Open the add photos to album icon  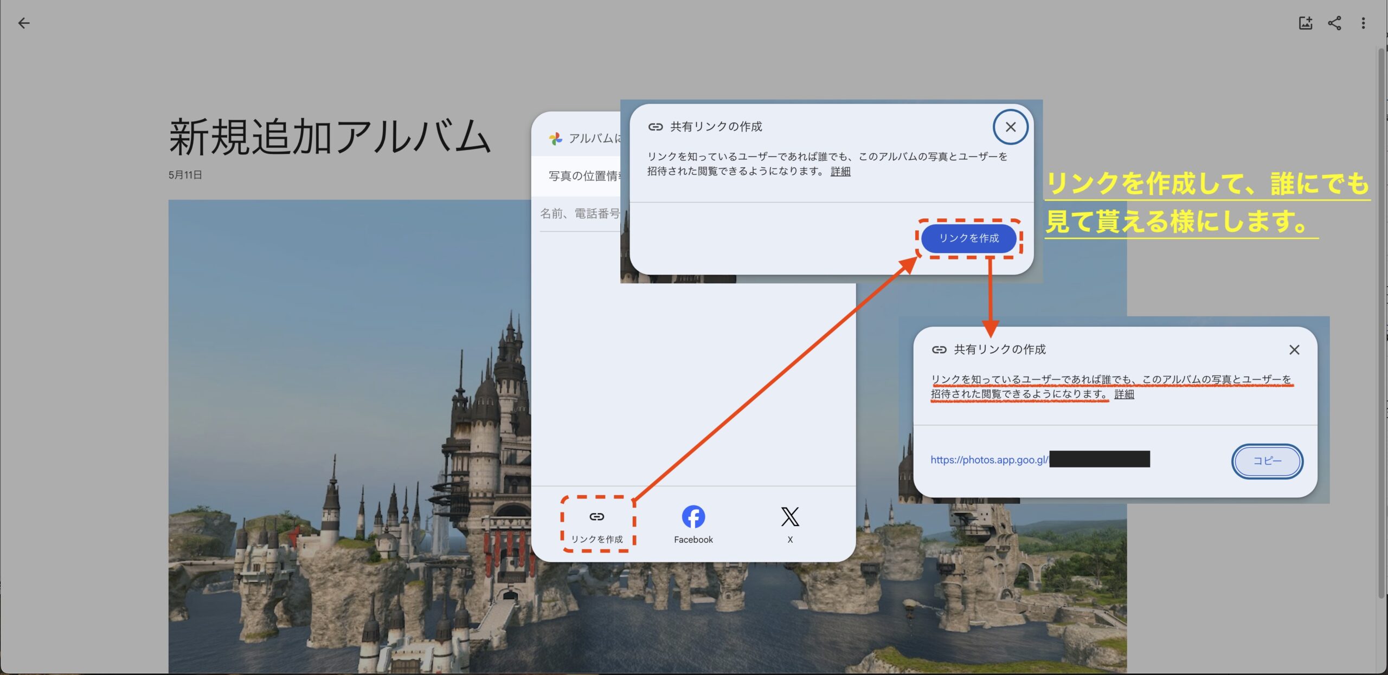1306,23
